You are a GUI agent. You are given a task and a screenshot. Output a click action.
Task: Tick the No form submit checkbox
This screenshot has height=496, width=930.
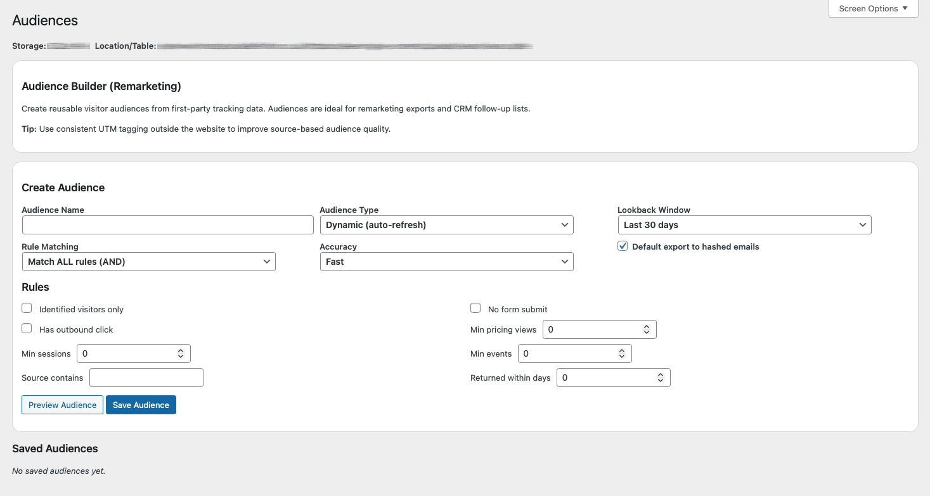[x=475, y=308]
